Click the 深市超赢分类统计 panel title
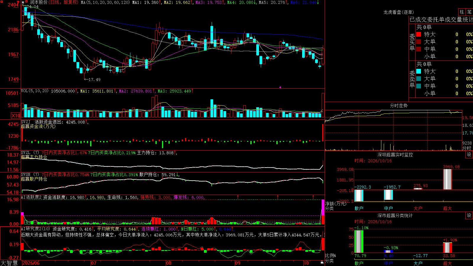The width and height of the screenshot is (473, 266). [x=395, y=215]
